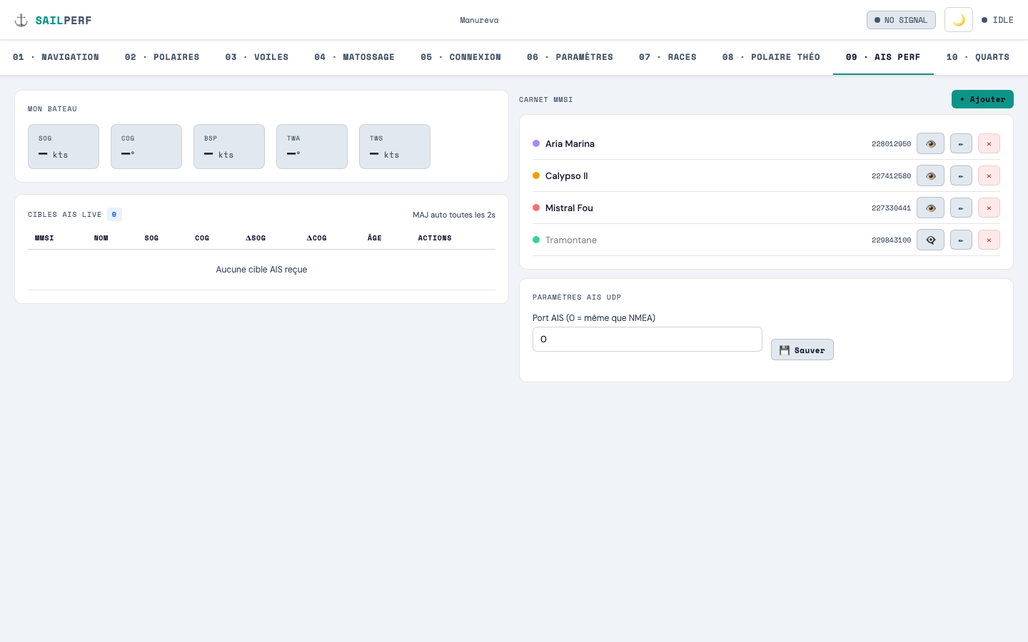Click the Sauver save button
Viewport: 1028px width, 642px height.
[x=802, y=350]
